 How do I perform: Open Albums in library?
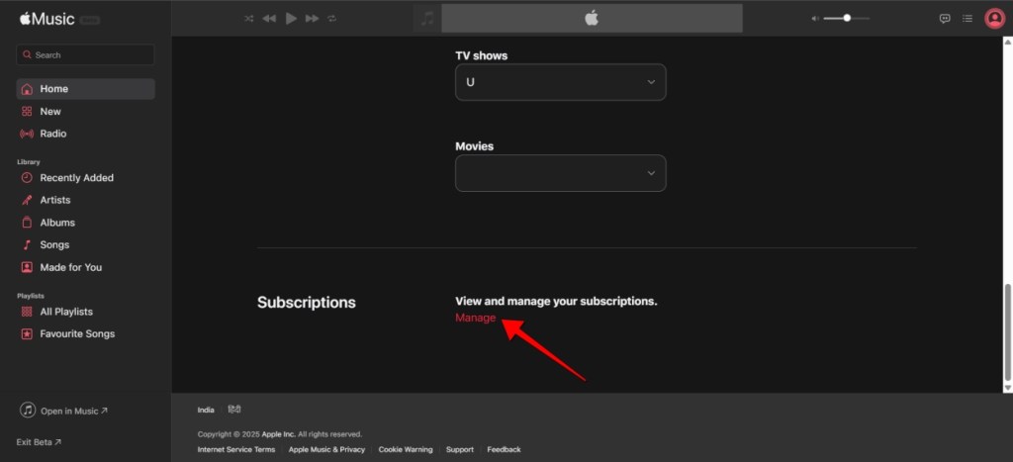click(57, 223)
